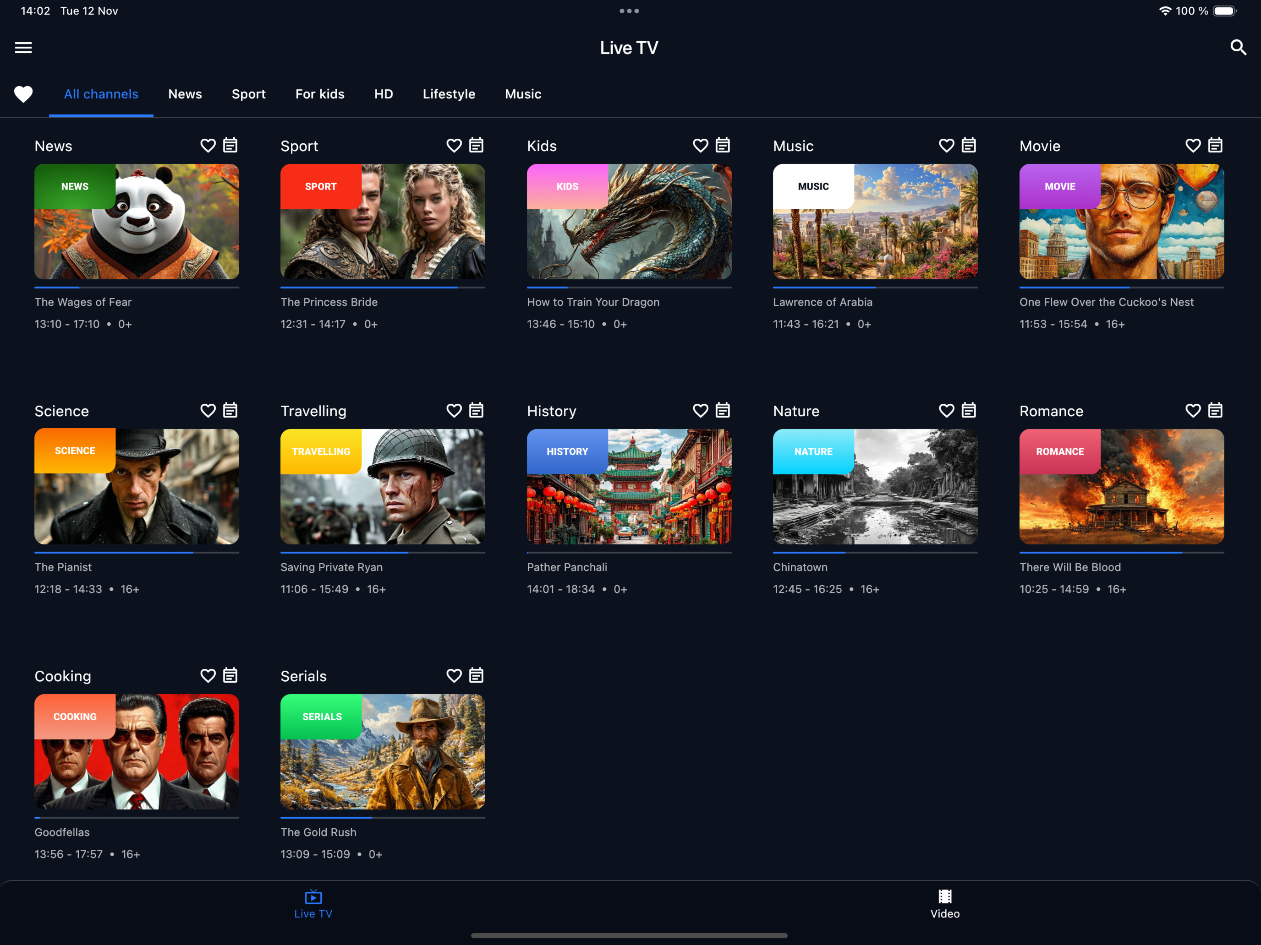Open the Music channel schedule icon
The image size is (1261, 945).
coord(969,145)
